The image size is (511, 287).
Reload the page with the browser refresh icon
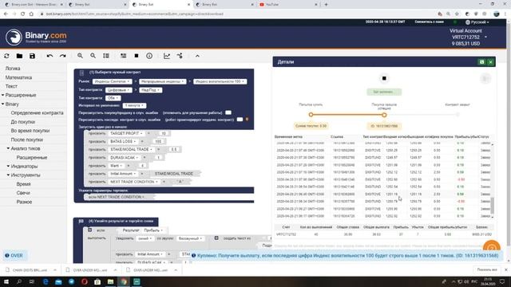(x=22, y=14)
